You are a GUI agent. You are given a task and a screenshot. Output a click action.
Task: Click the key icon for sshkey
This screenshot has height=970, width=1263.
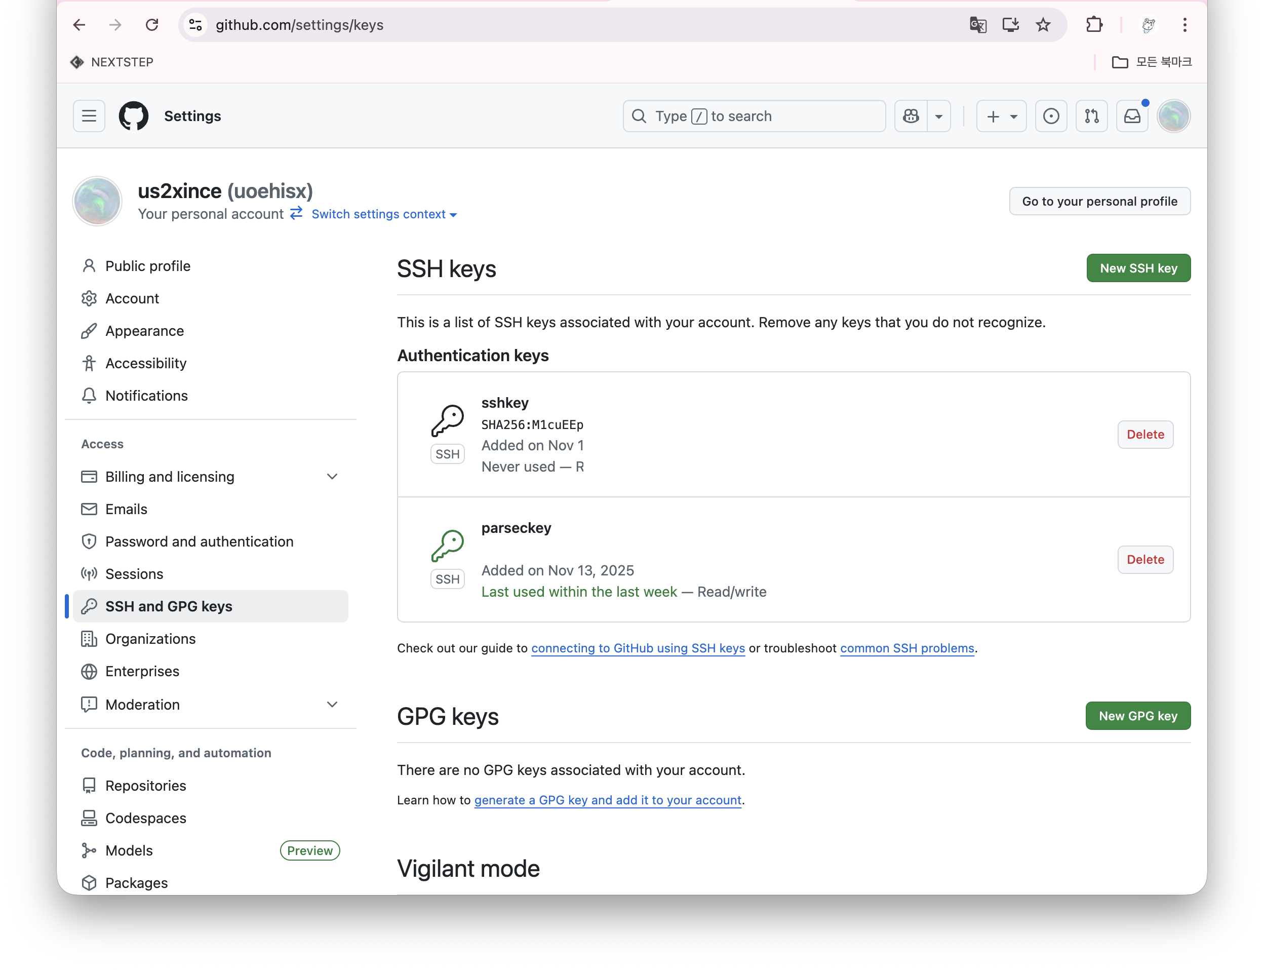(x=447, y=420)
